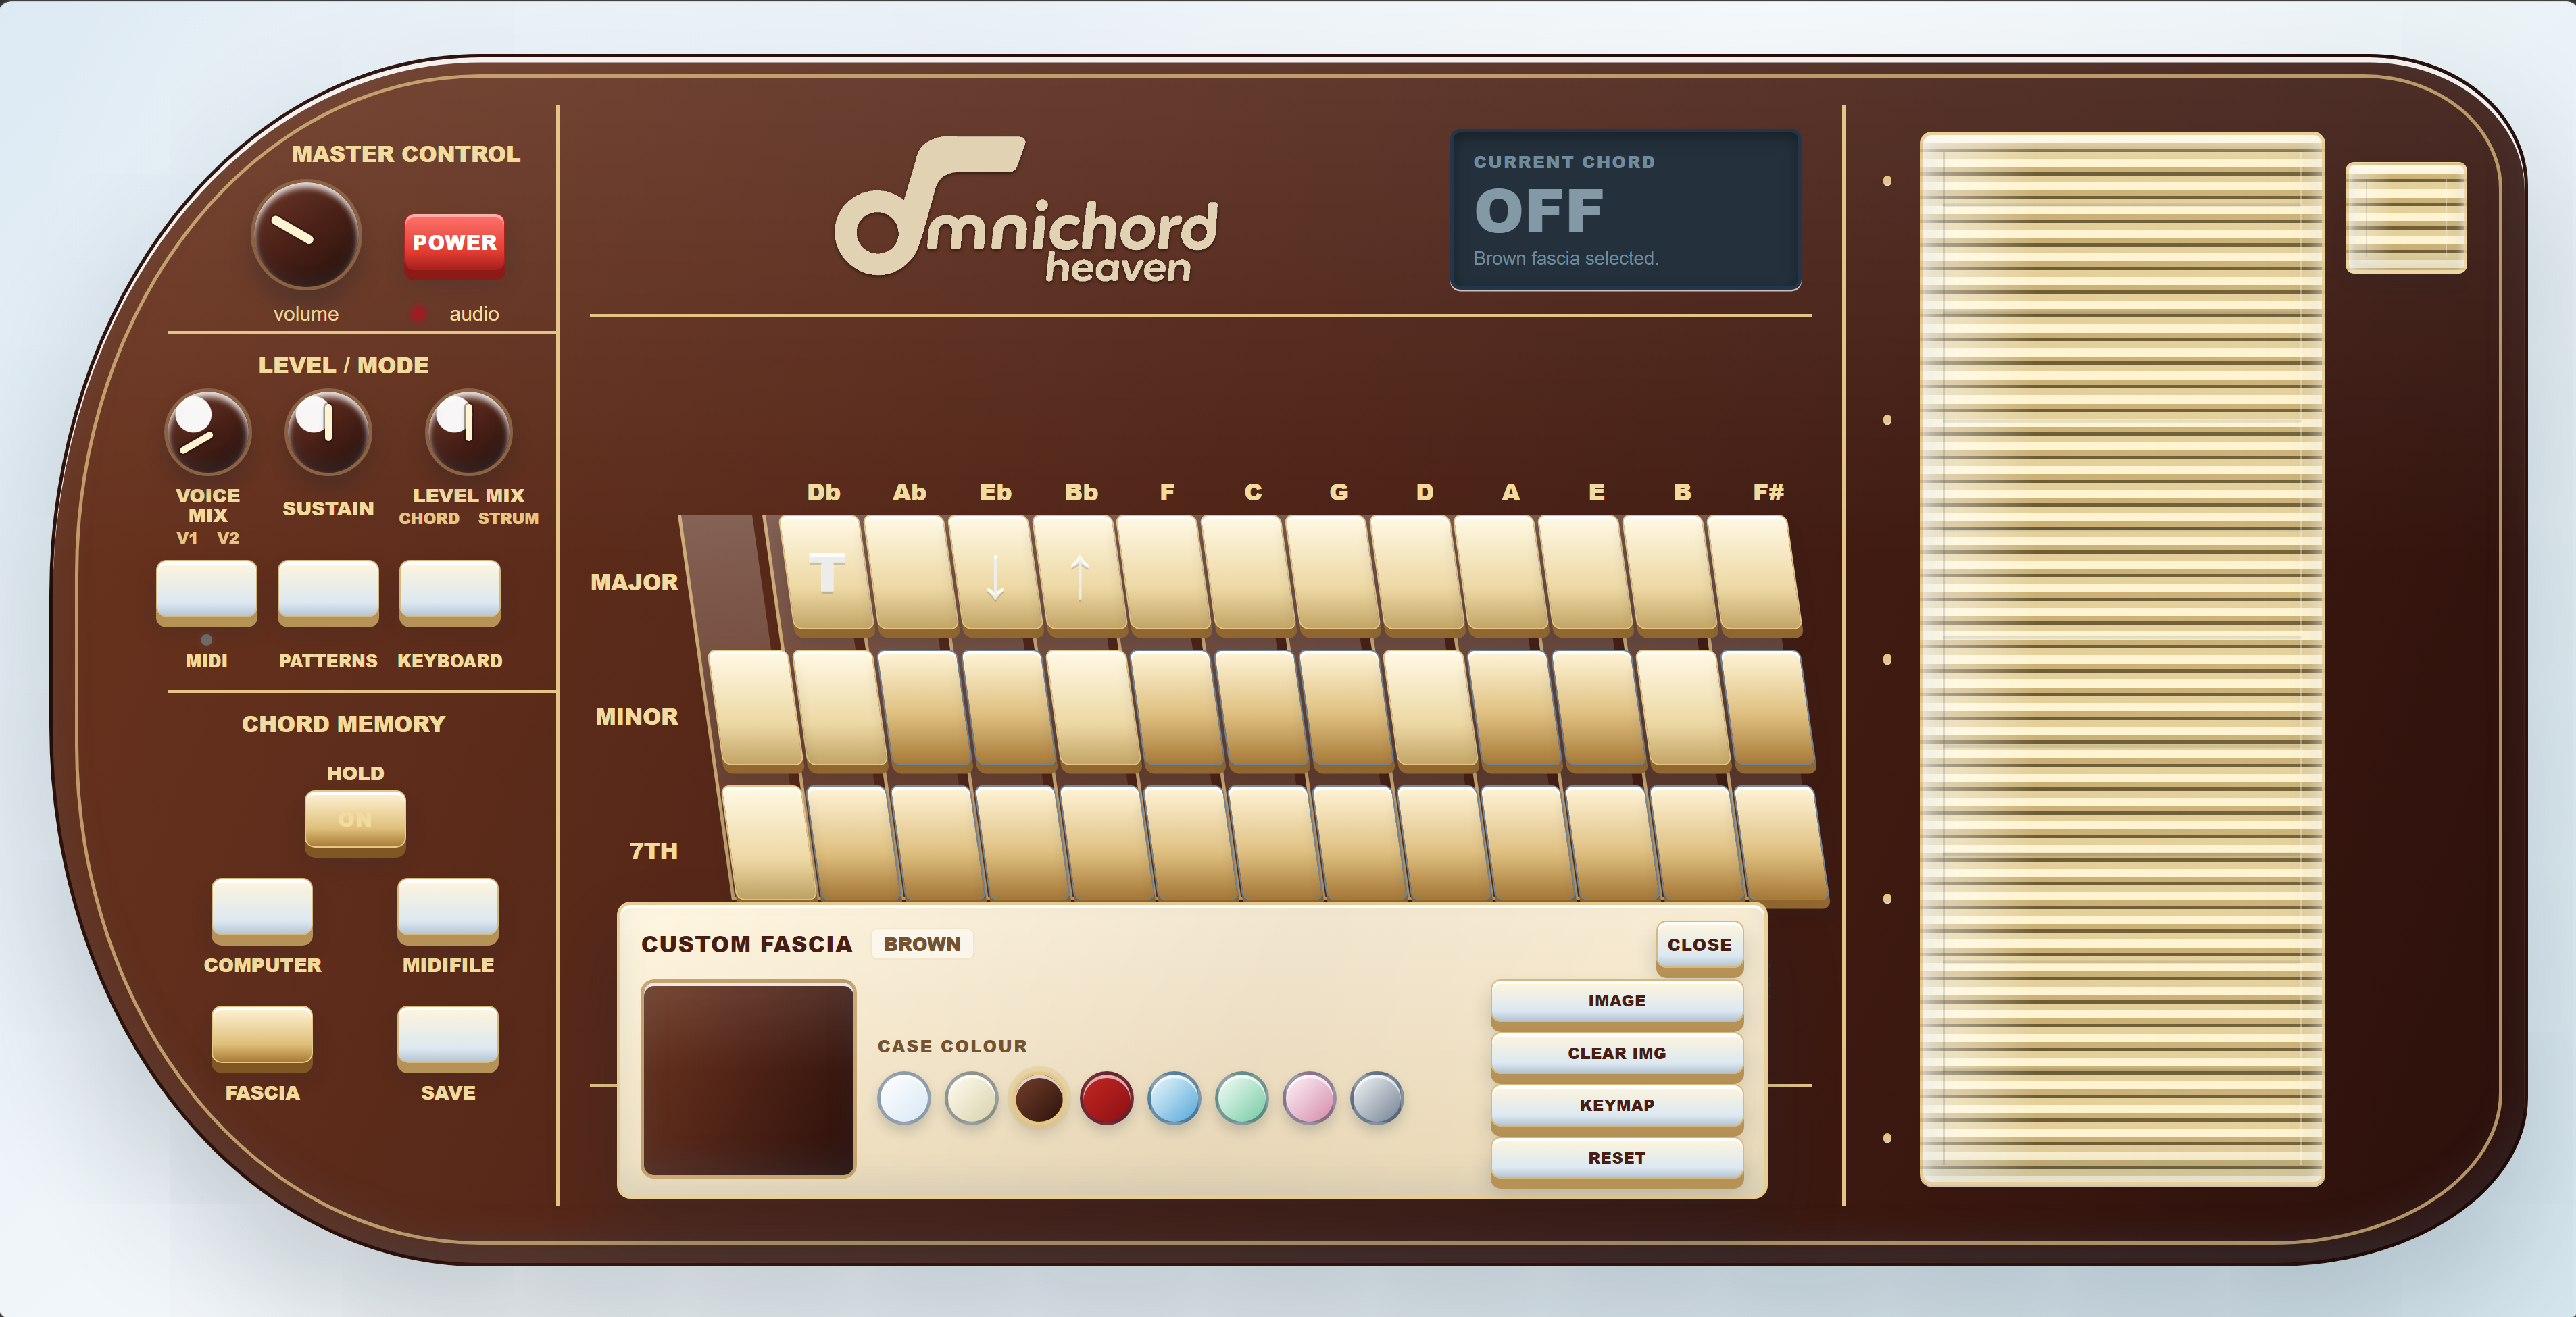Image resolution: width=2576 pixels, height=1317 pixels.
Task: Click the CLEAR IMG button
Action: [x=1616, y=1055]
